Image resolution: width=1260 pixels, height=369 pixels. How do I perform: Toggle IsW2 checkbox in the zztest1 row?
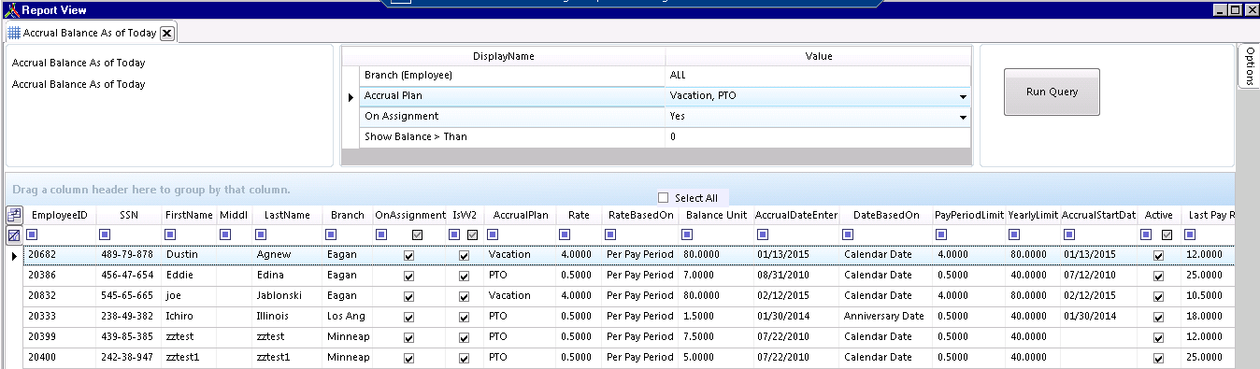pyautogui.click(x=465, y=359)
